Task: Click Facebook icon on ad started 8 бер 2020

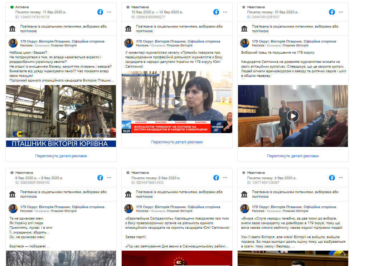Action: (216, 178)
